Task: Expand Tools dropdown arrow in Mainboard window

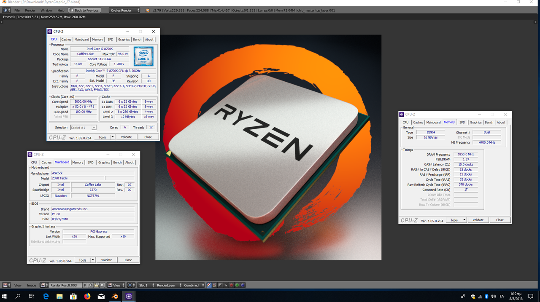Action: tap(93, 260)
